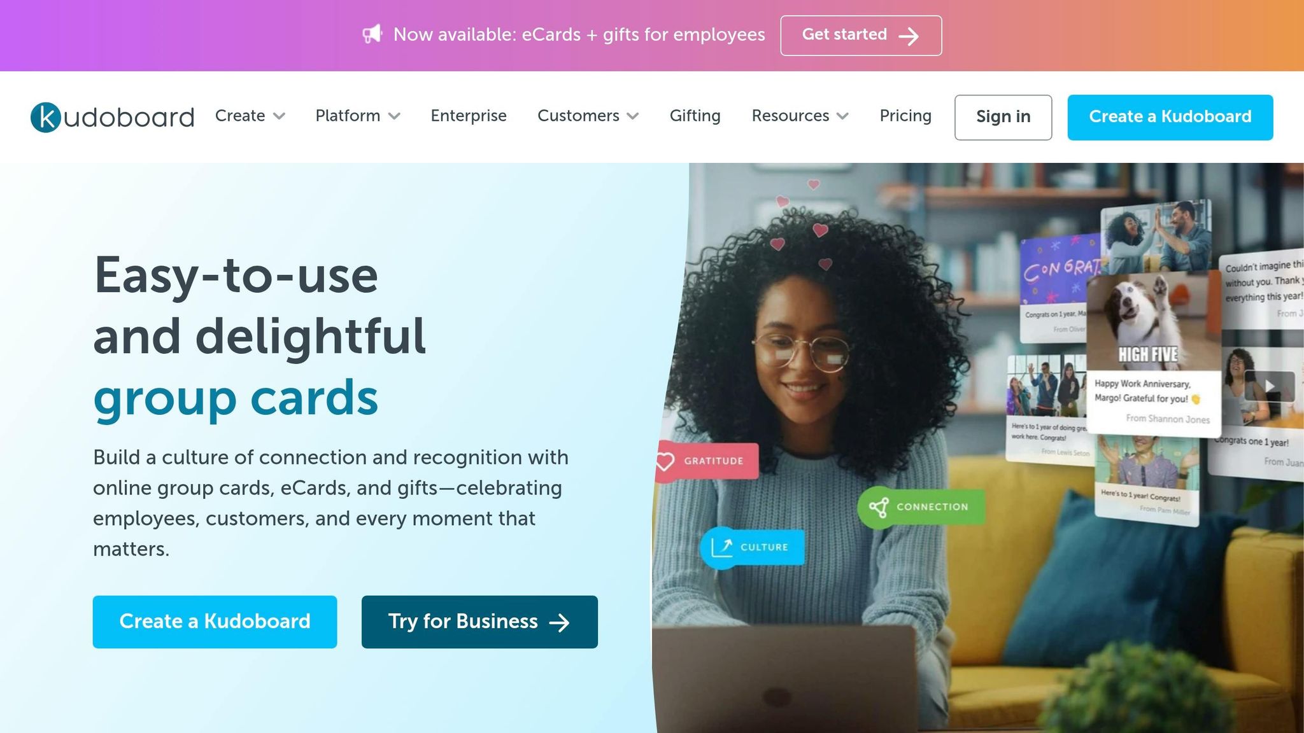Open the Pricing nav link
Image resolution: width=1304 pixels, height=733 pixels.
(x=905, y=116)
